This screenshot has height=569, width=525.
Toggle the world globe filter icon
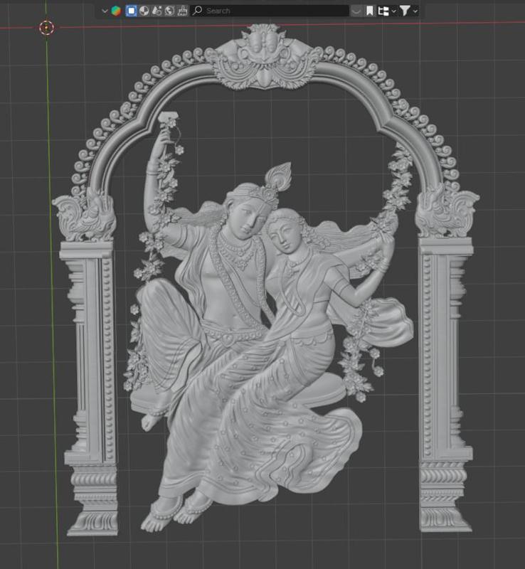[x=169, y=11]
